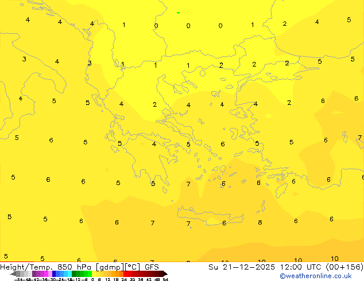Click the Crete island outline
Image resolution: width=364 pixels, height=281 pixels.
210,215
